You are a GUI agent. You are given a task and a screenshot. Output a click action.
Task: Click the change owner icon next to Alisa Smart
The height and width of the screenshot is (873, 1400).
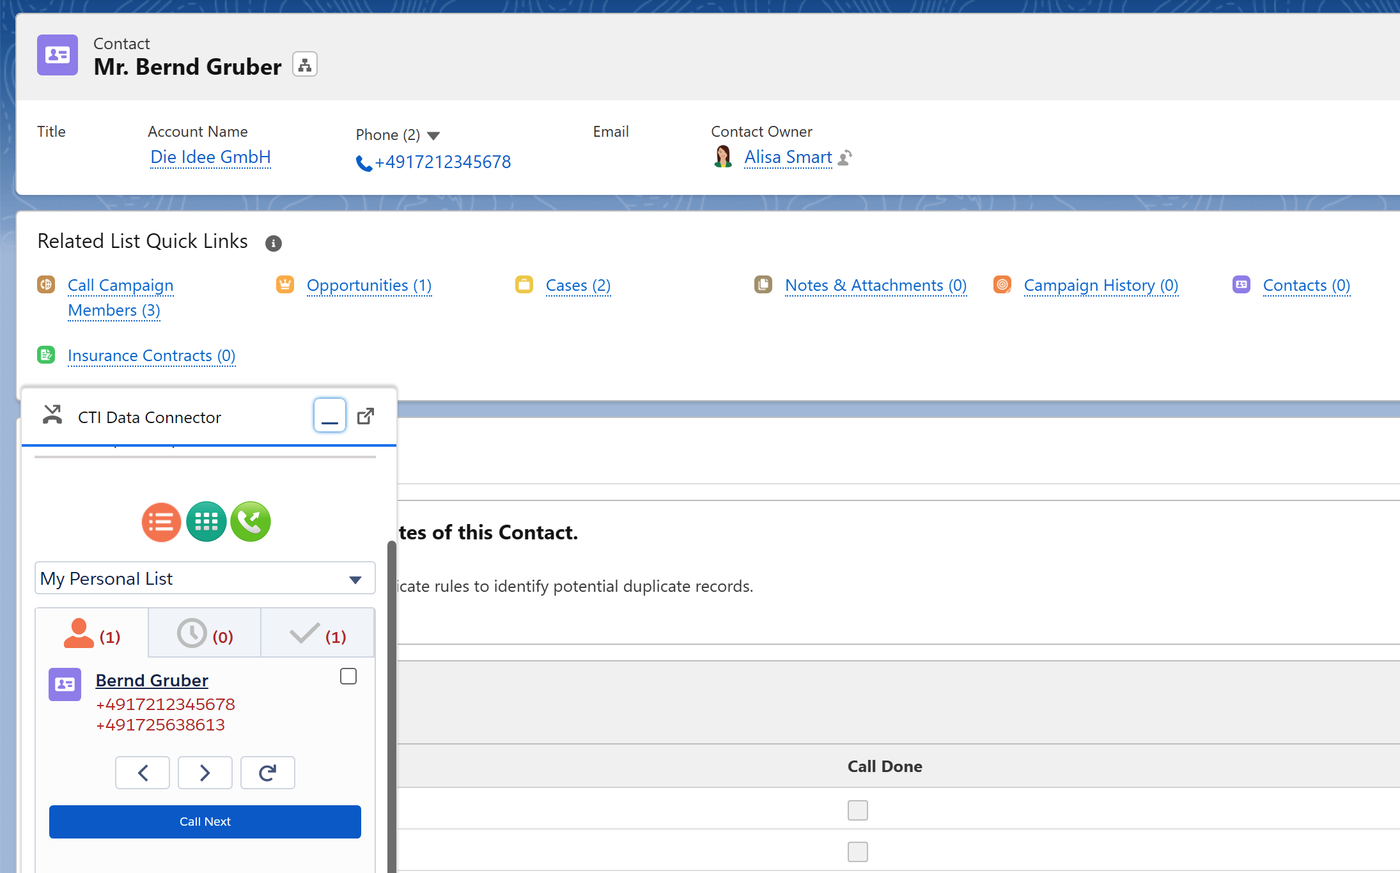845,157
